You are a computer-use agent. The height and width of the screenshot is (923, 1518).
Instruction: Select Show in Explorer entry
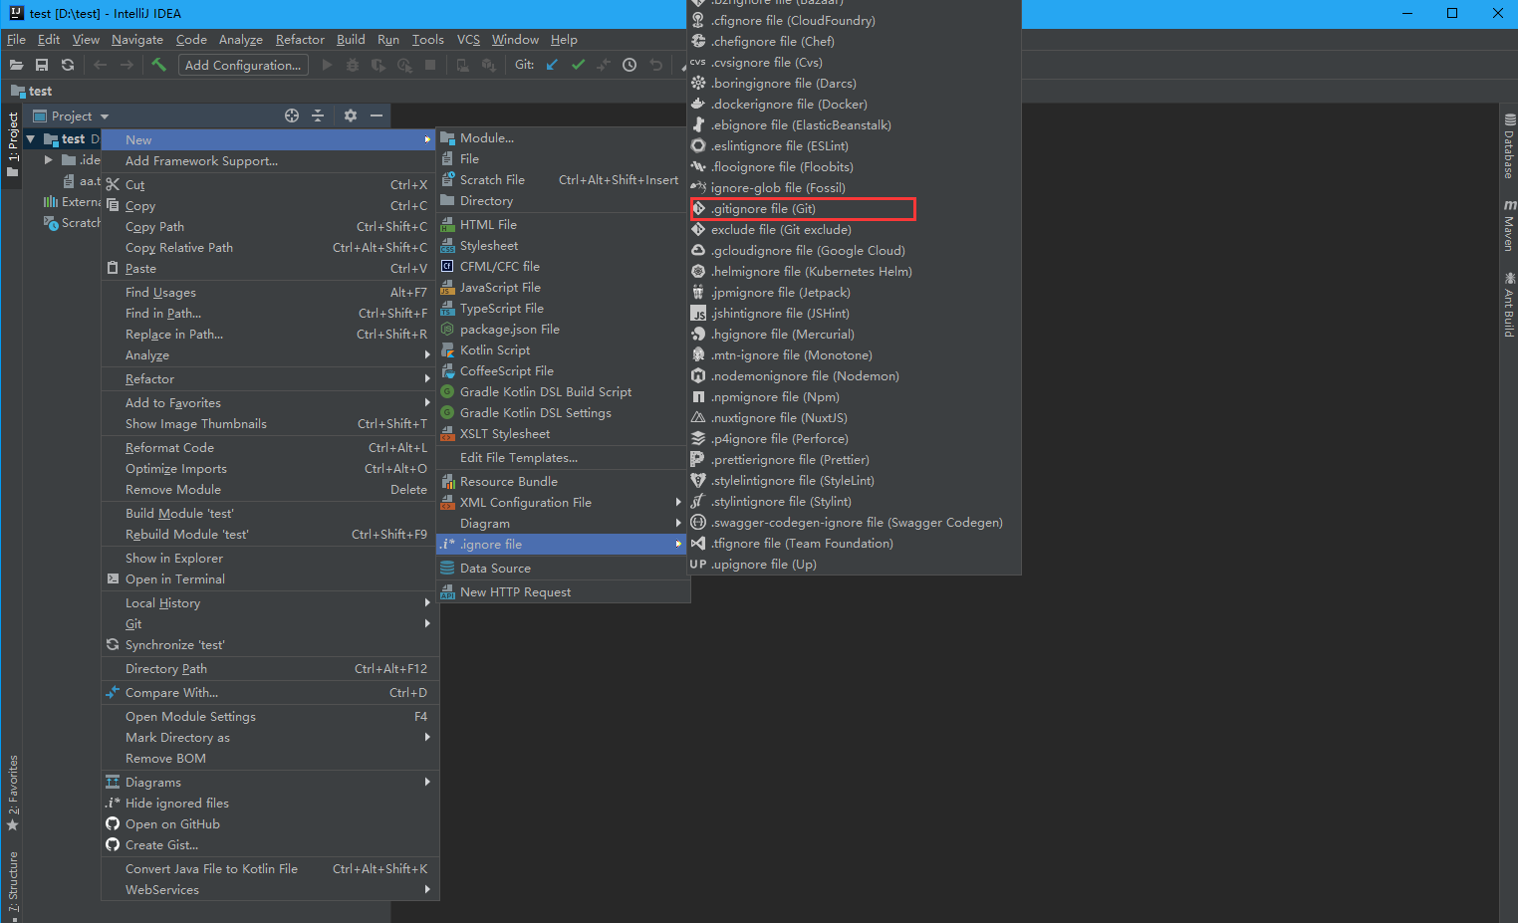click(269, 559)
